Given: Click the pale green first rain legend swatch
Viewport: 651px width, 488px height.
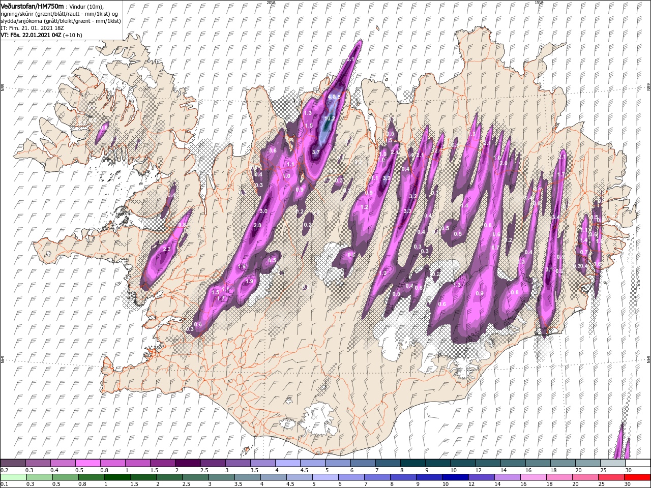Looking at the screenshot, I should (x=13, y=477).
